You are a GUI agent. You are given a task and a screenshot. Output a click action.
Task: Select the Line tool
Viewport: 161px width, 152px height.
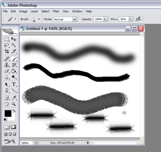click(14, 90)
